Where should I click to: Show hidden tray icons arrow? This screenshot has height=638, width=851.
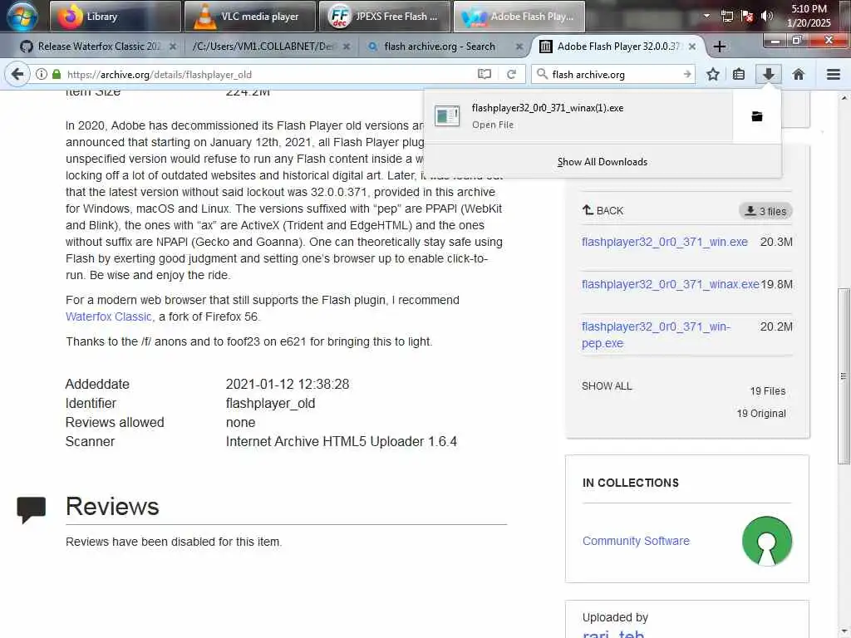click(706, 16)
